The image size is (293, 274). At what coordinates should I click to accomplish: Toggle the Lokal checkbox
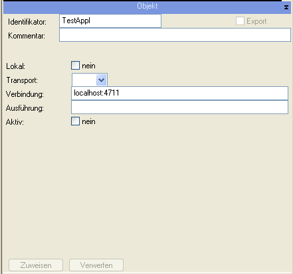(75, 66)
